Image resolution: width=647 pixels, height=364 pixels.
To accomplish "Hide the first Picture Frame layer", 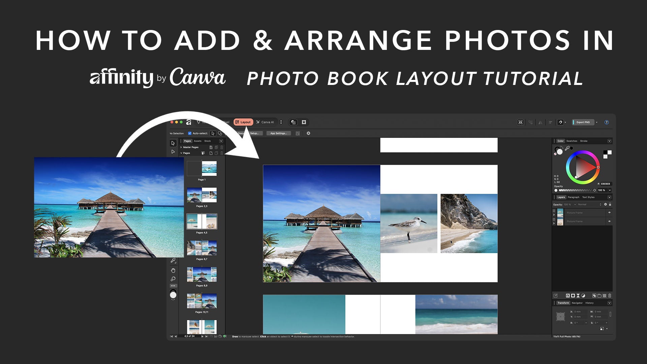I will [609, 213].
